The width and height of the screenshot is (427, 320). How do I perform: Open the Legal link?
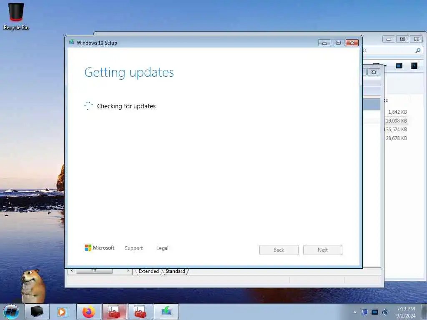[162, 248]
